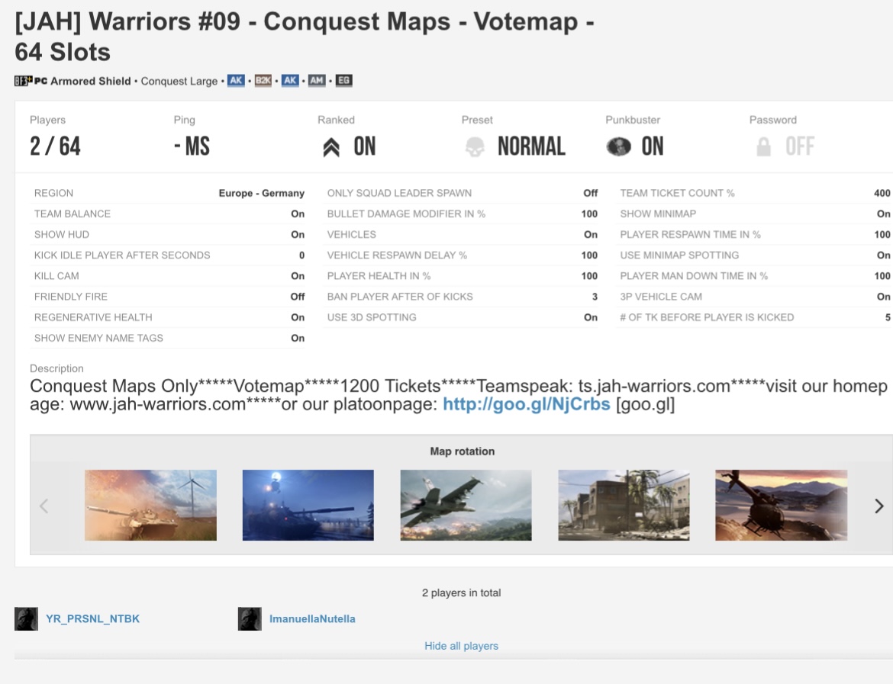Click USE MINIMAP SPOTTING row
This screenshot has width=893, height=684.
[755, 255]
